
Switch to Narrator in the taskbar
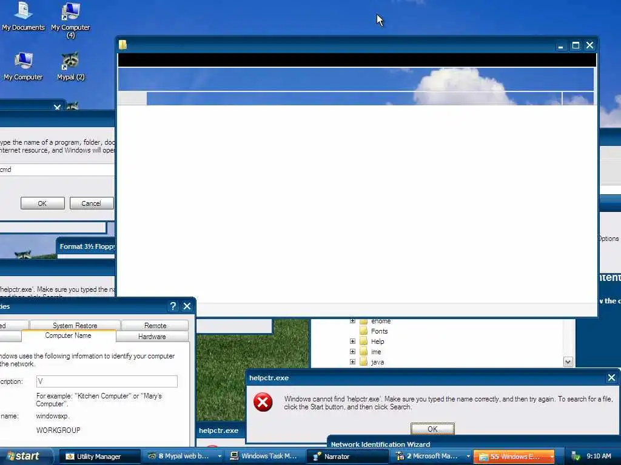(349, 457)
